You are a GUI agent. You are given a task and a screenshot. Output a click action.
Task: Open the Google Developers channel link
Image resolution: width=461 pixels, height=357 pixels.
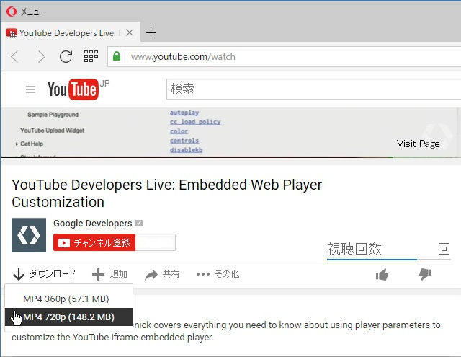pyautogui.click(x=93, y=224)
